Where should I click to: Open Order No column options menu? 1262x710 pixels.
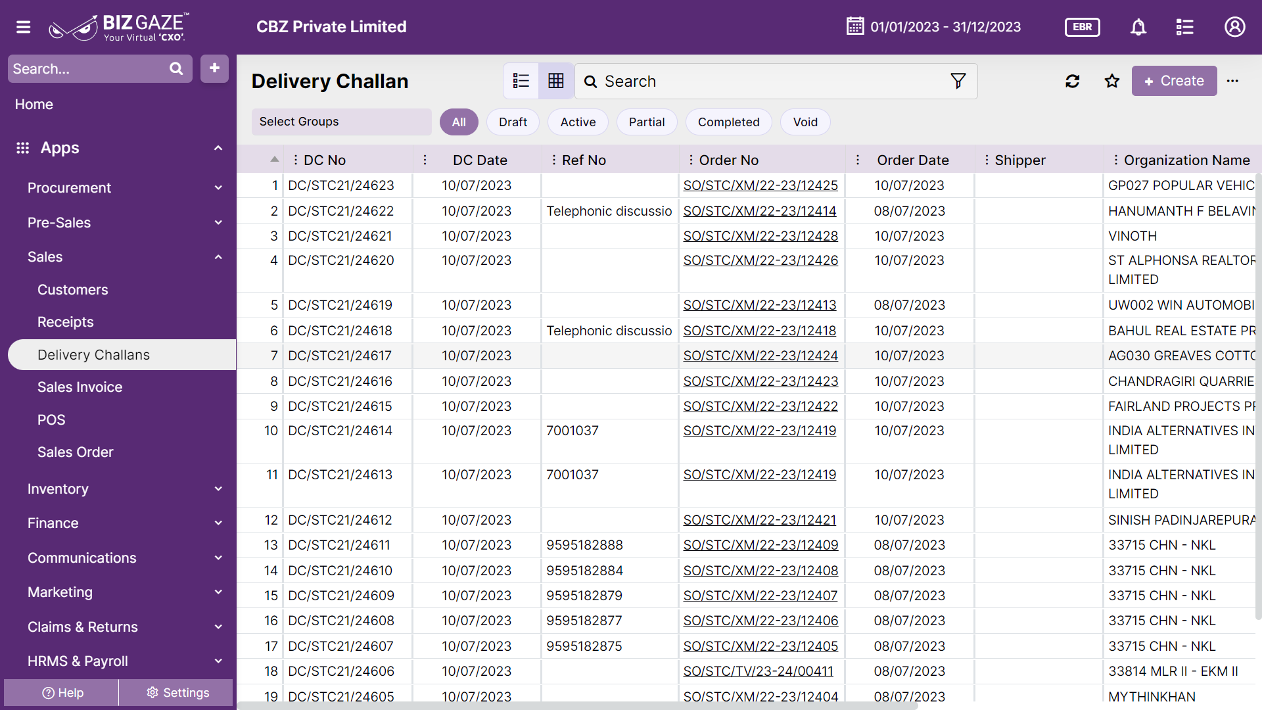(x=691, y=160)
